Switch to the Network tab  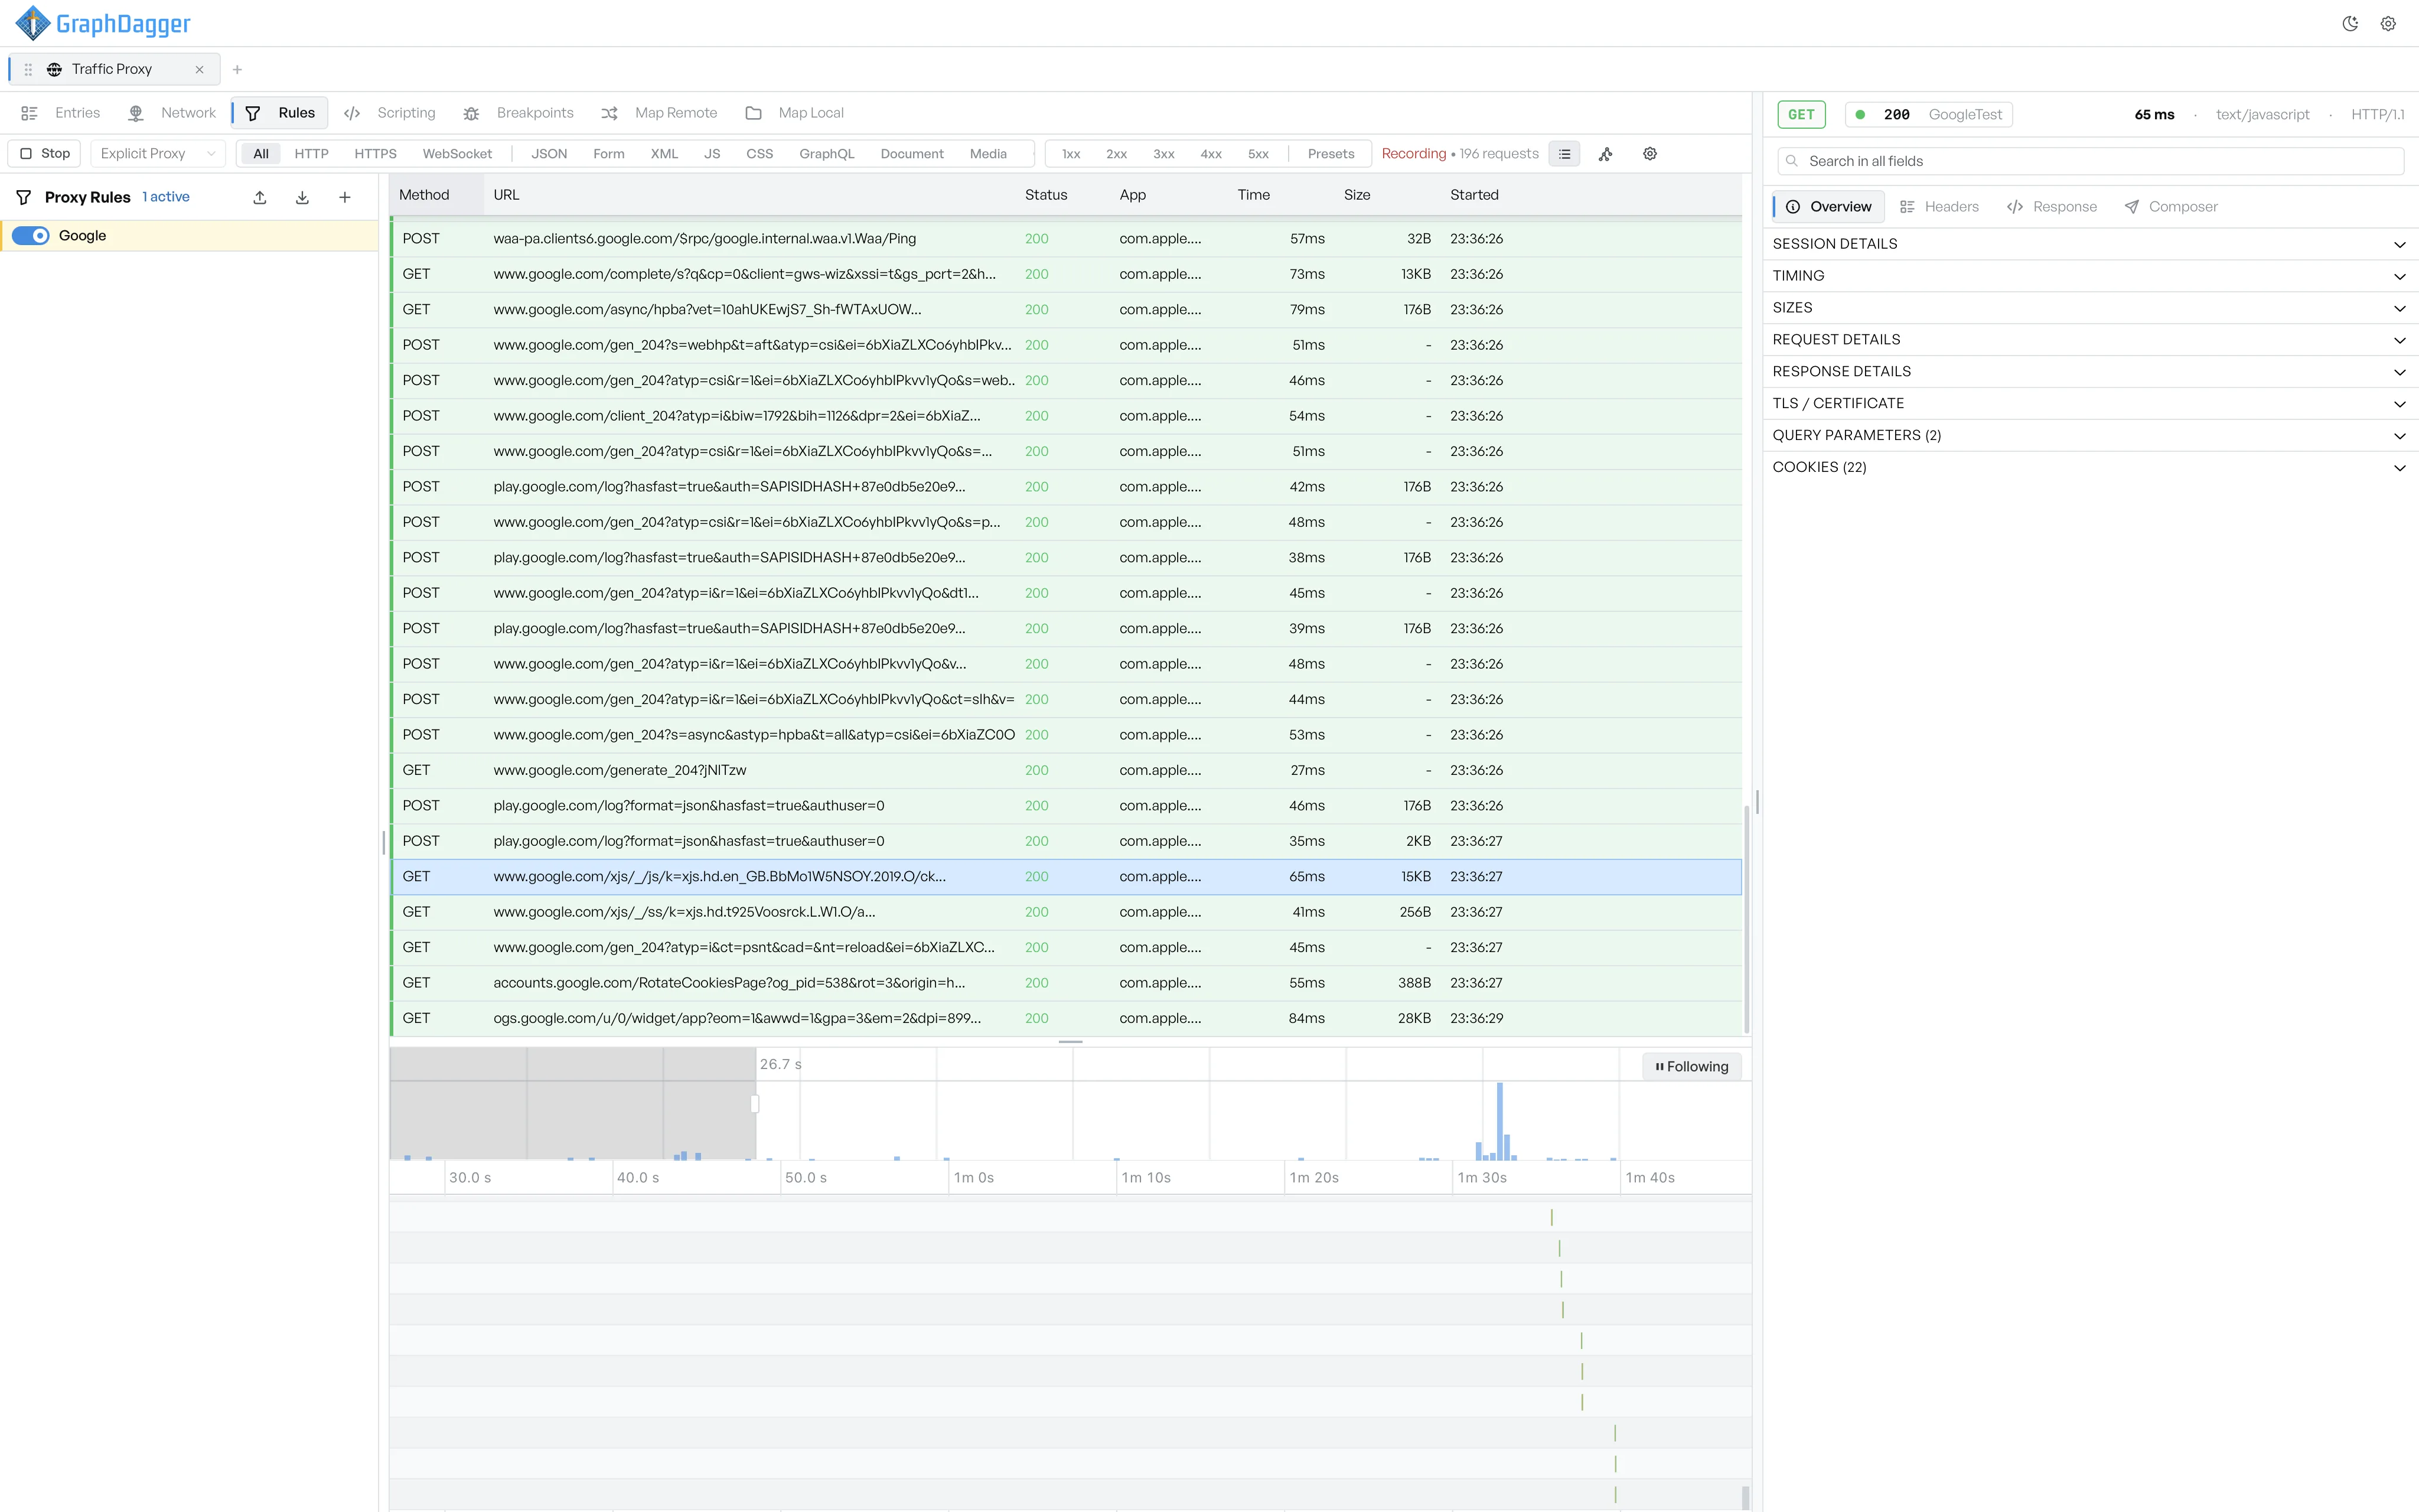[172, 113]
